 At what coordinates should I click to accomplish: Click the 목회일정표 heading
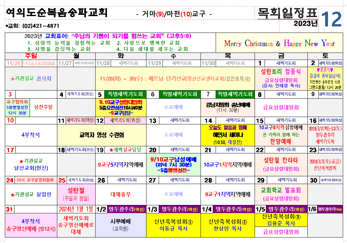[287, 13]
